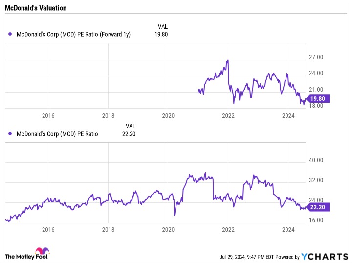Select the McDonald's Corp (MCD) PE Ratio label in lower legend
This screenshot has height=263, width=352.
point(57,134)
